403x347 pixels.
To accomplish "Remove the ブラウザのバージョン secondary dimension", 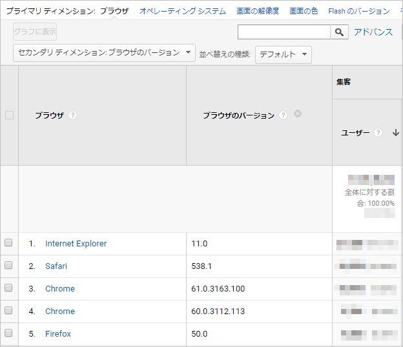I will (x=298, y=114).
